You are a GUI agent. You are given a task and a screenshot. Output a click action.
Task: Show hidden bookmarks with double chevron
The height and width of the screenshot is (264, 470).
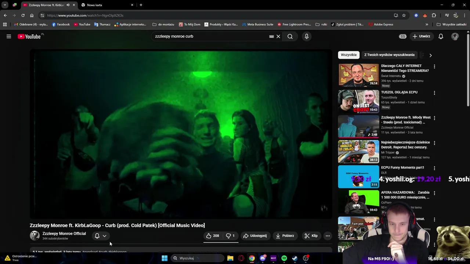point(427,25)
